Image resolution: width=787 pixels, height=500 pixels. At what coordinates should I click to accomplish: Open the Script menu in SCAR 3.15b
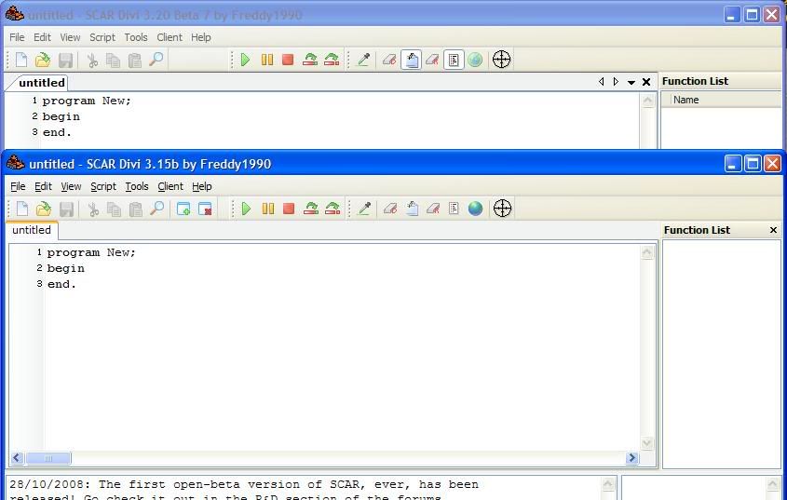point(102,186)
